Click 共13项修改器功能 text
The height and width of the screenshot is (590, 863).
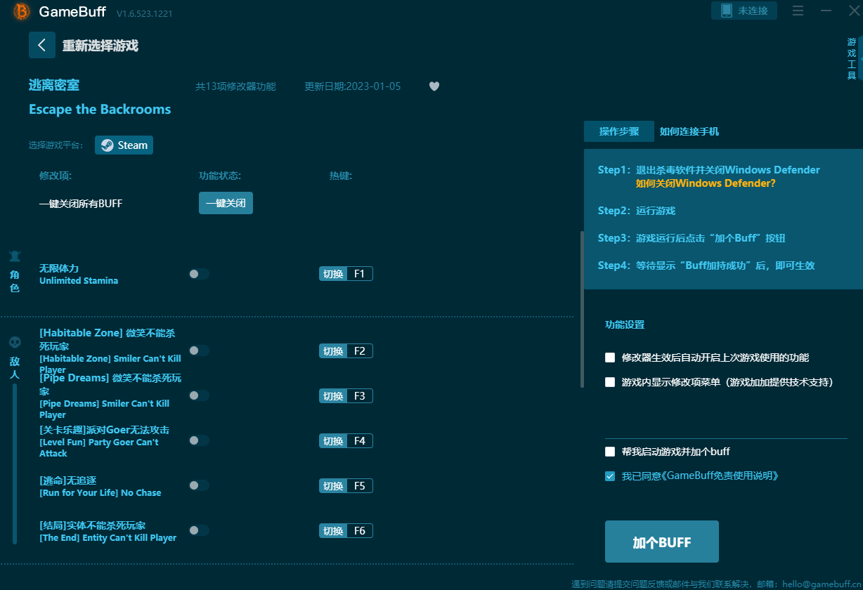235,86
